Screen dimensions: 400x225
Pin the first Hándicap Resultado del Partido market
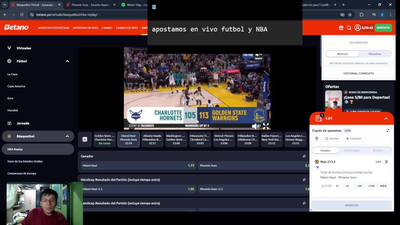point(304,180)
